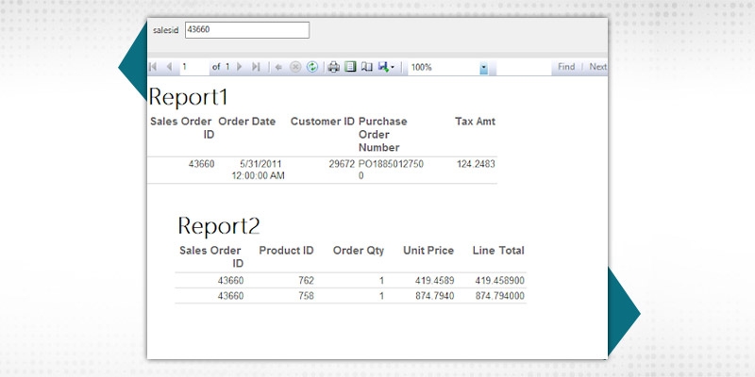This screenshot has height=377, width=755.
Task: Click the find text search box
Action: pos(524,67)
